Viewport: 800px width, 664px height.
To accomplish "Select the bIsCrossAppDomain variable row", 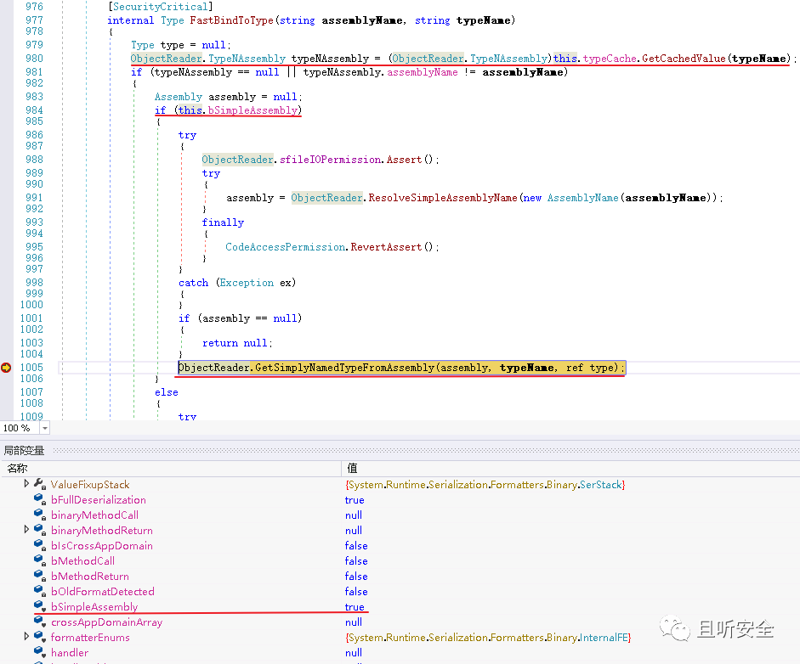I will point(400,546).
